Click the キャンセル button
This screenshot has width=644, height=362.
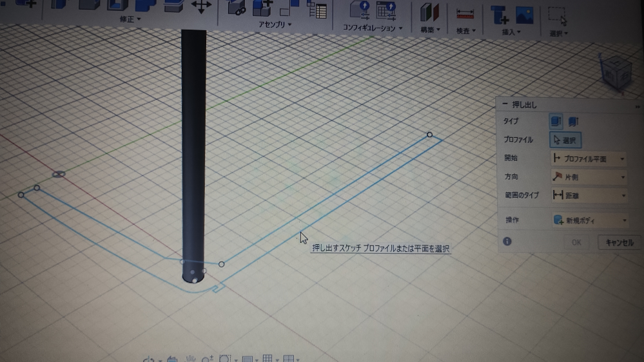tap(619, 242)
